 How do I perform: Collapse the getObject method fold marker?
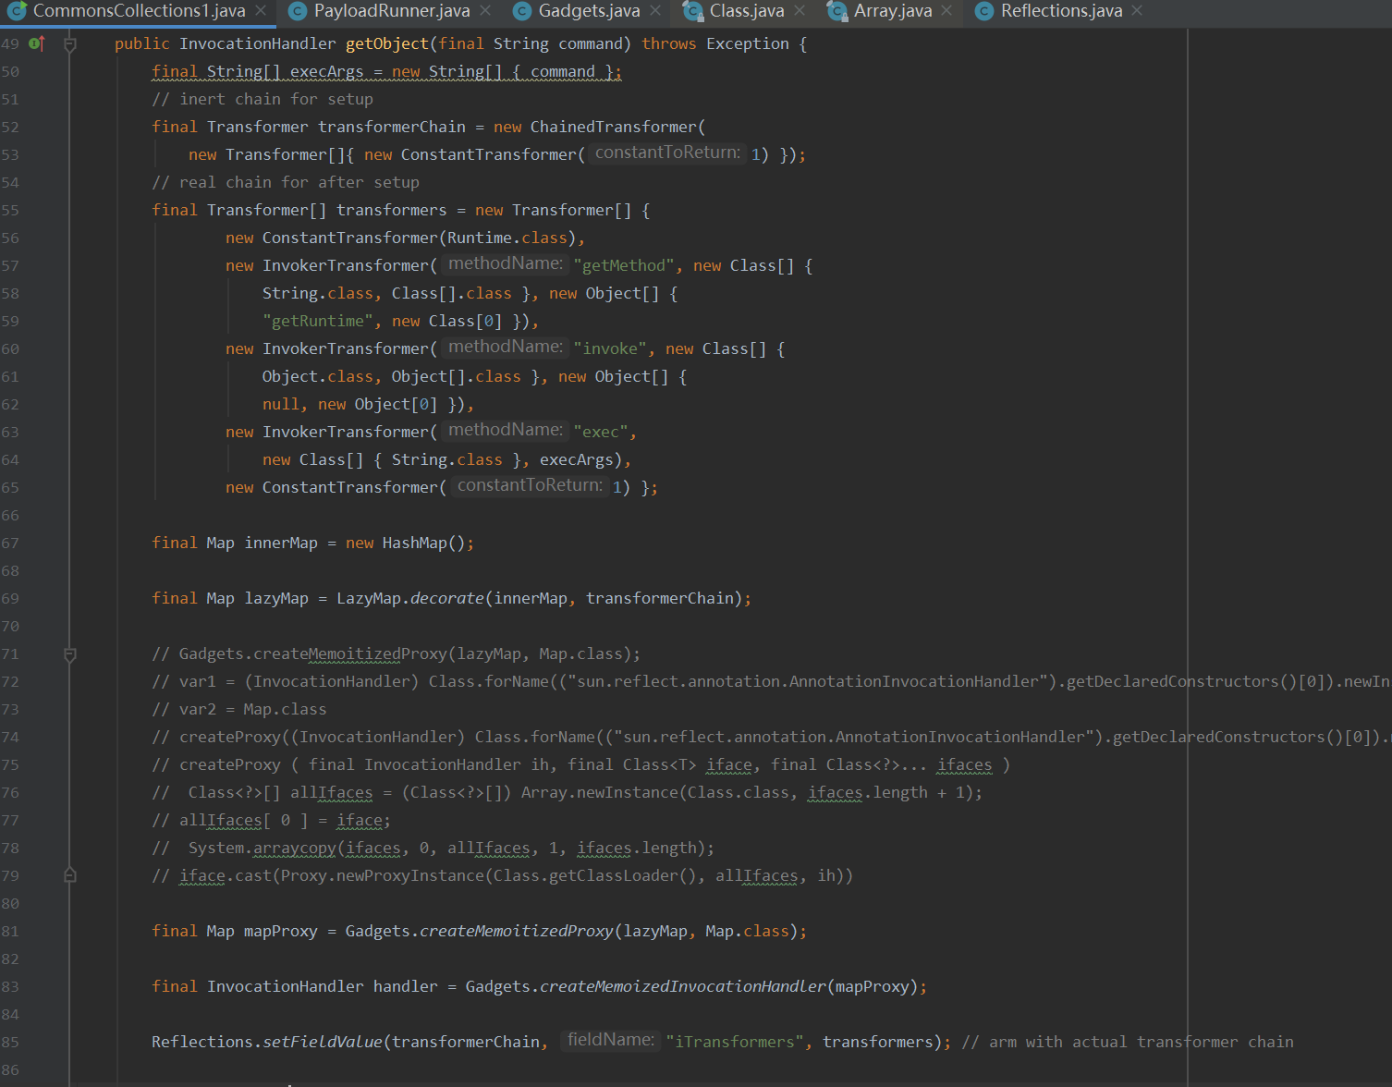70,44
